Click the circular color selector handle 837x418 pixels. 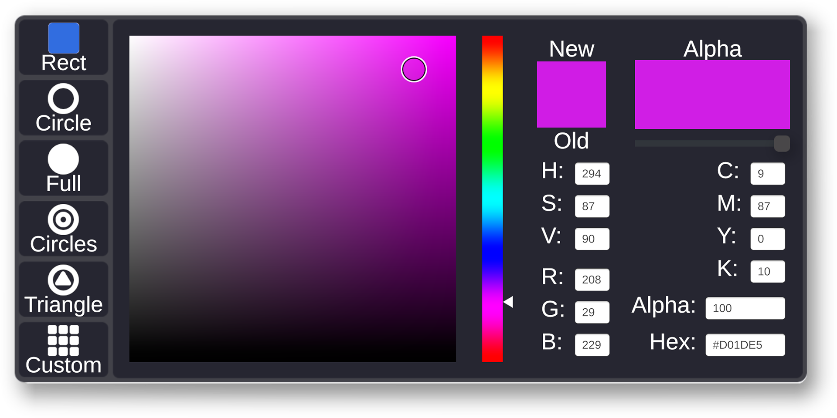coord(414,69)
